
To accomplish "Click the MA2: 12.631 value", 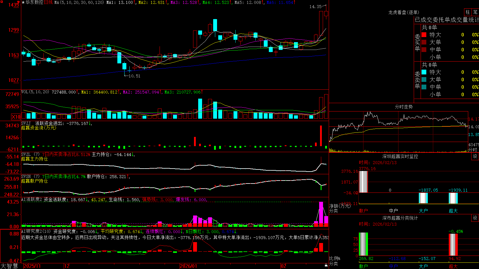I will 151,2.
